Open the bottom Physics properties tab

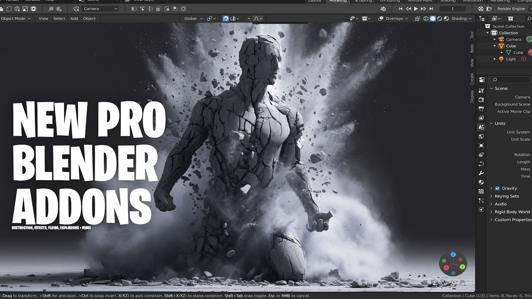tap(481, 209)
